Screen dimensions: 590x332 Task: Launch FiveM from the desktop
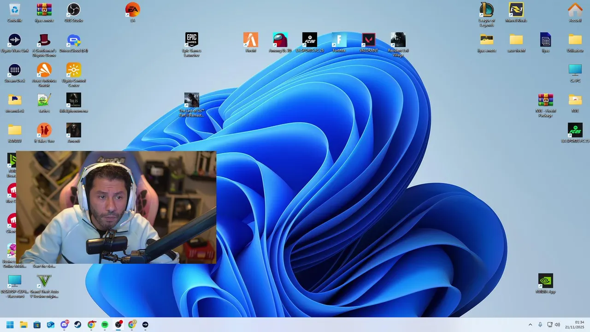pos(251,40)
